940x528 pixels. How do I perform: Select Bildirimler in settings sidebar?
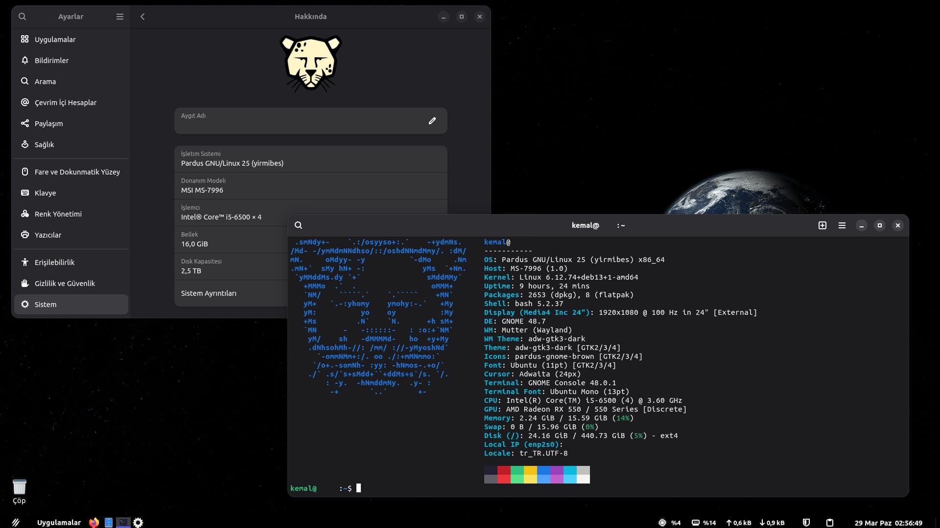(51, 61)
